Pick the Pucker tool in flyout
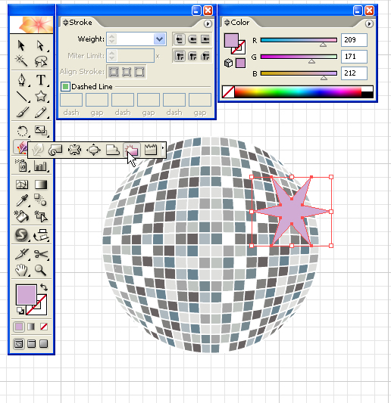The width and height of the screenshot is (391, 403). (74, 150)
